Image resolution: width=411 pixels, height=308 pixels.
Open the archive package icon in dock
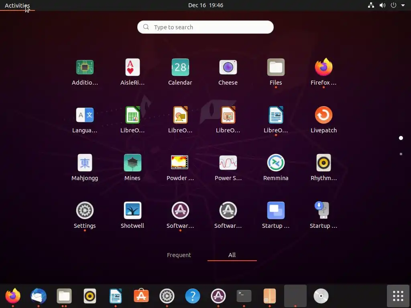270,296
